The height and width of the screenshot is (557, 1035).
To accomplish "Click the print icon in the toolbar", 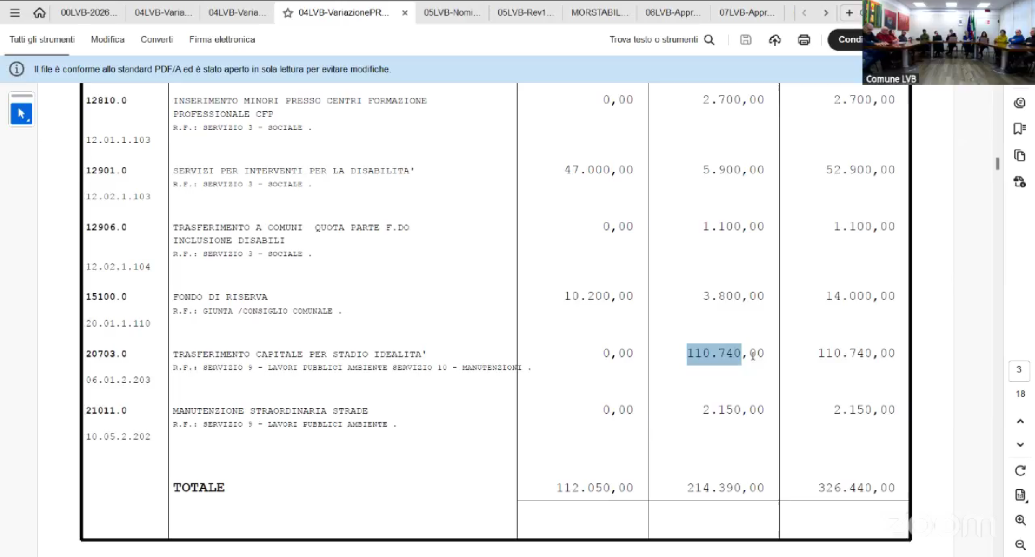I will pyautogui.click(x=804, y=40).
